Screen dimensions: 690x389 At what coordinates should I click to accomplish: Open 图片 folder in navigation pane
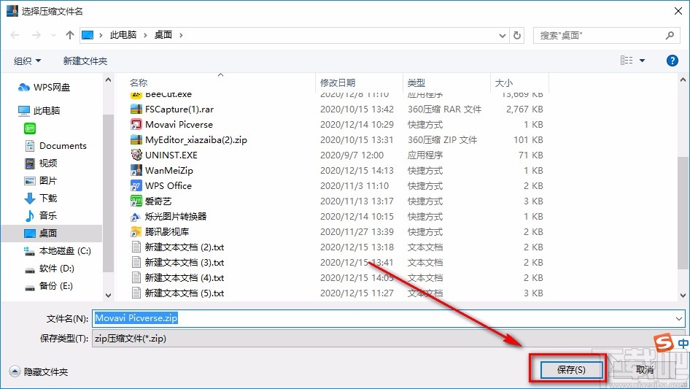tap(41, 180)
